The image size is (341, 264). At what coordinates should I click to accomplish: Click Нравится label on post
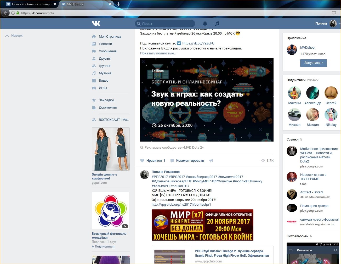(154, 161)
